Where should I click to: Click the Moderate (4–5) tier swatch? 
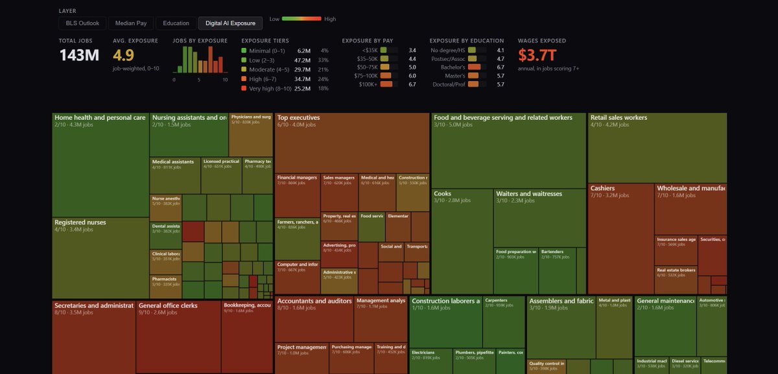point(244,69)
